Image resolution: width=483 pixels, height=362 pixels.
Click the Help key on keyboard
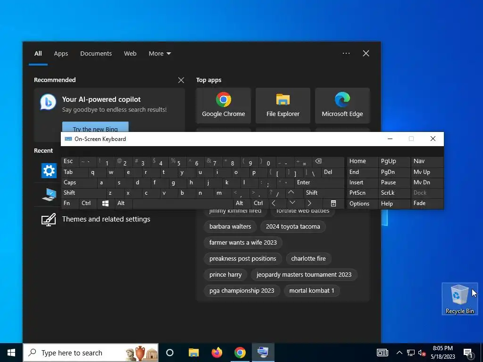tap(394, 204)
